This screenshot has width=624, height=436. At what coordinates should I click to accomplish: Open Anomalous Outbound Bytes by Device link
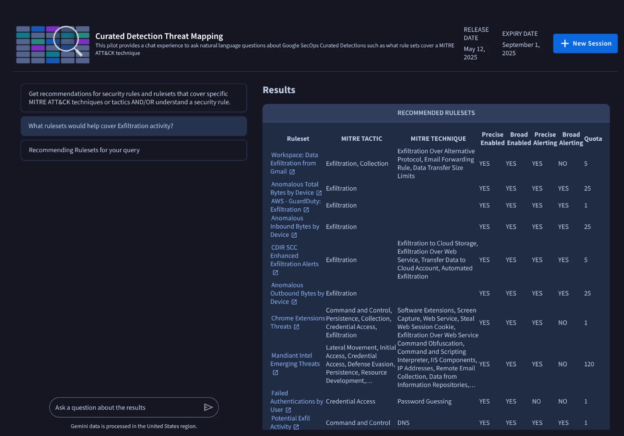click(297, 293)
